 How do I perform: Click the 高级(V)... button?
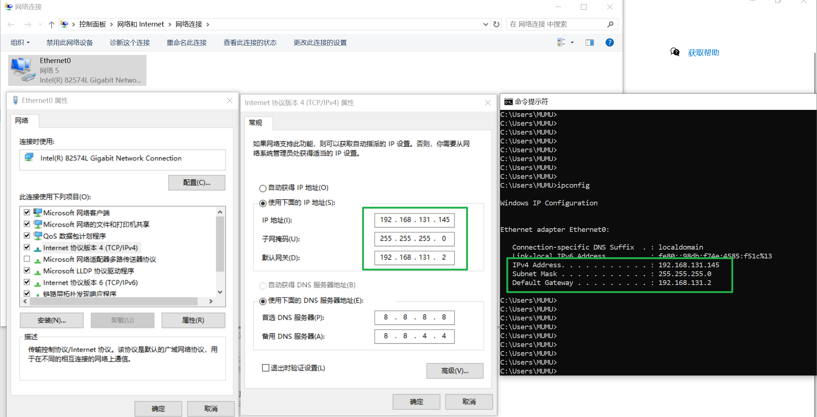pyautogui.click(x=454, y=371)
